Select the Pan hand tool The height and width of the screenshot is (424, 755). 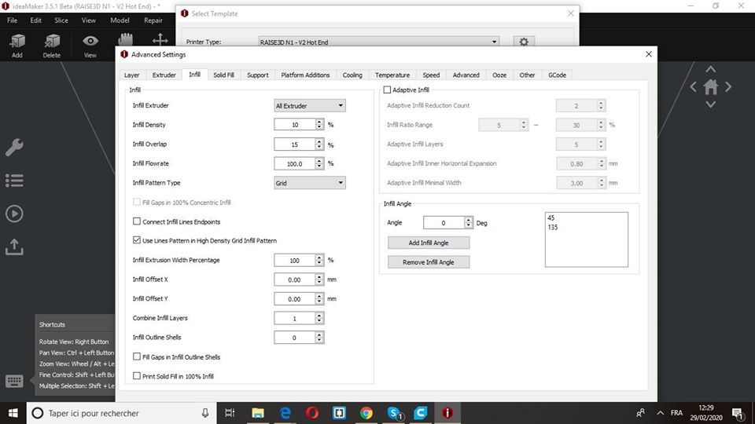coord(125,40)
